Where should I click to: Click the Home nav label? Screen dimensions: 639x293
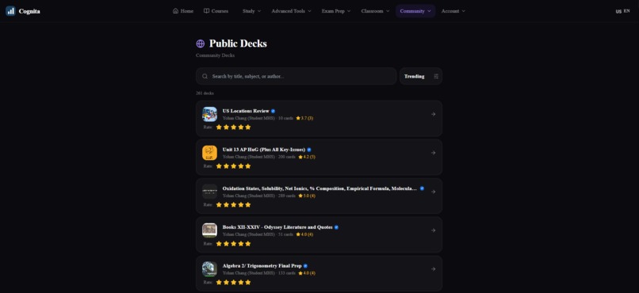click(186, 11)
